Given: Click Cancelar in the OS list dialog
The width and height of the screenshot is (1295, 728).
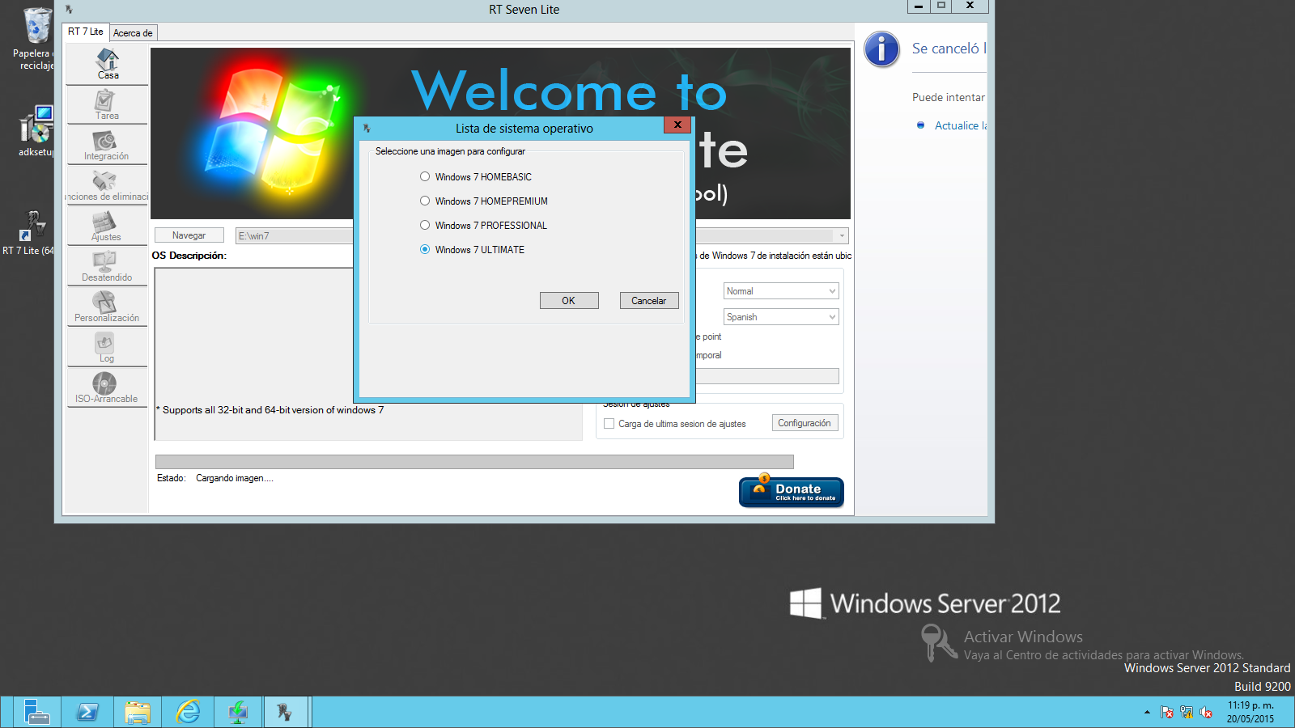Looking at the screenshot, I should (x=649, y=301).
